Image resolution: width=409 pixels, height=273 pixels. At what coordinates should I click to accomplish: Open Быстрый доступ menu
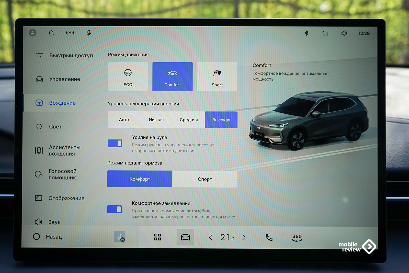pyautogui.click(x=64, y=55)
